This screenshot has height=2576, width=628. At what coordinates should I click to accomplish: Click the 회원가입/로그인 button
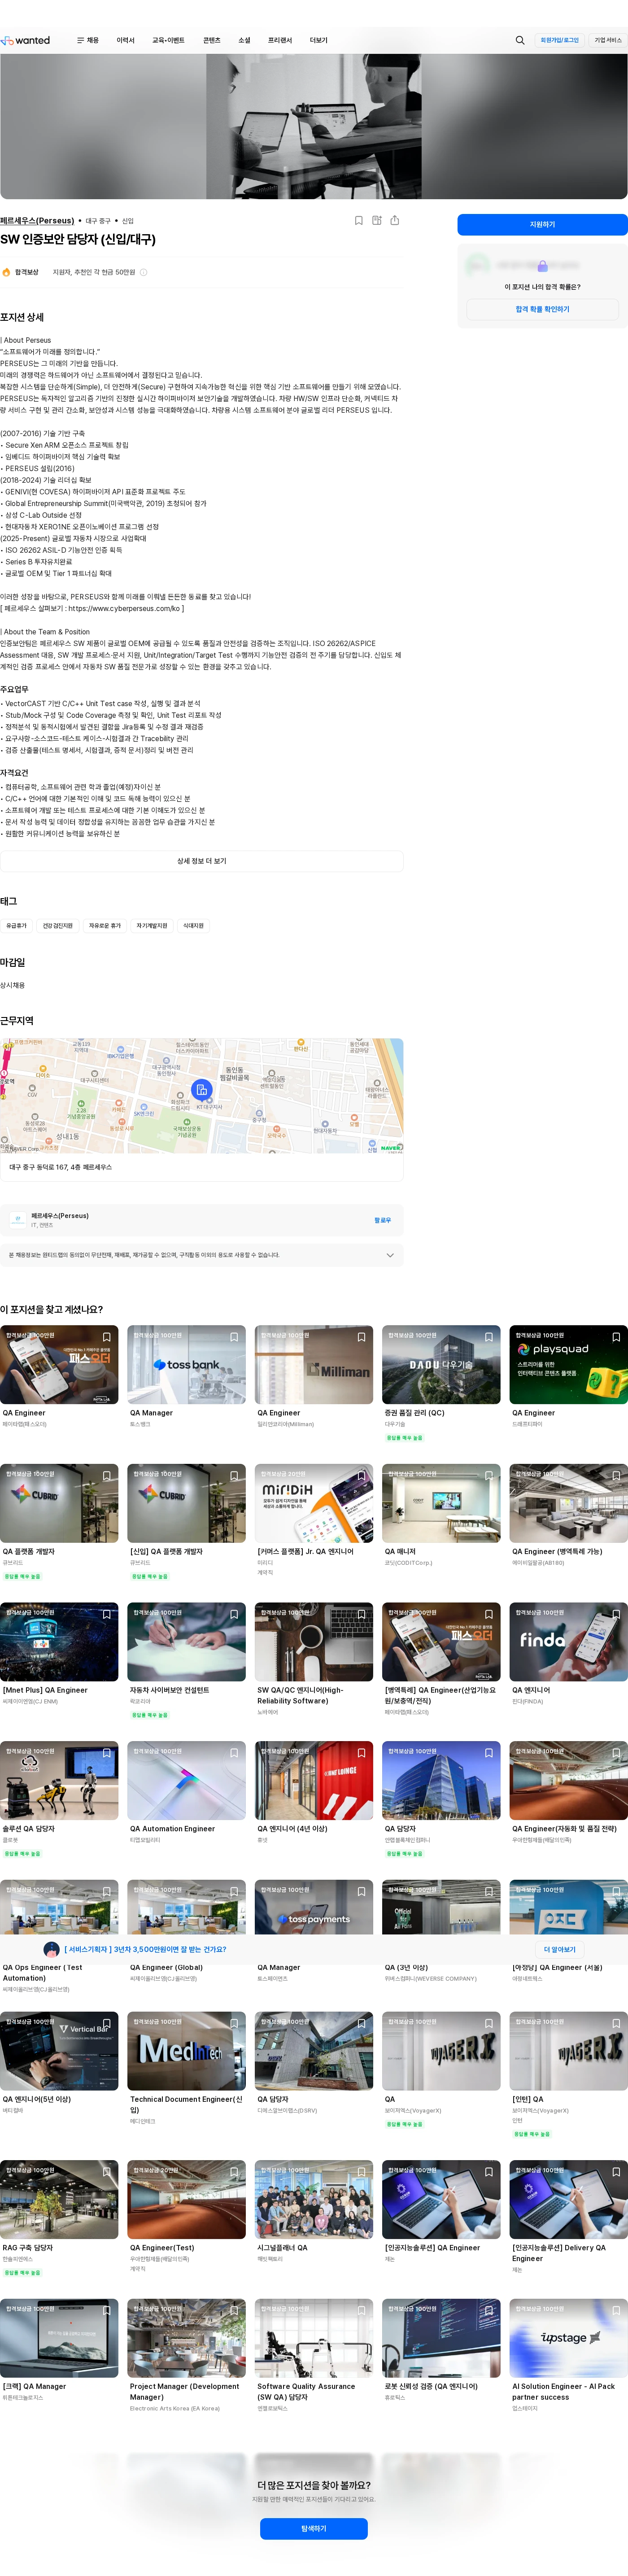point(560,40)
